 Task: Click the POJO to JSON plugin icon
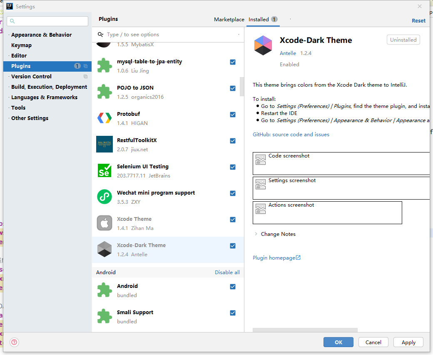coord(105,92)
